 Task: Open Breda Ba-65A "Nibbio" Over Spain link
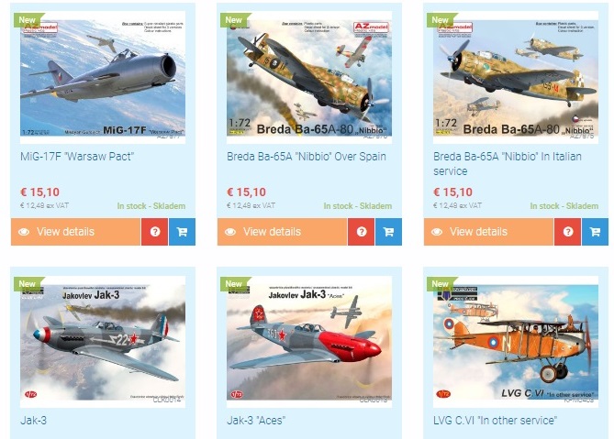pyautogui.click(x=307, y=157)
